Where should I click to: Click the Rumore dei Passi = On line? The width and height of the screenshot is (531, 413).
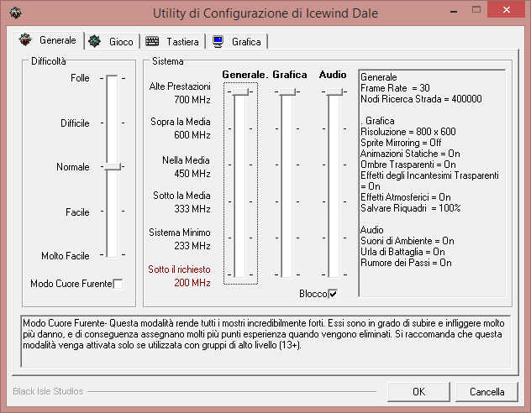pyautogui.click(x=406, y=263)
